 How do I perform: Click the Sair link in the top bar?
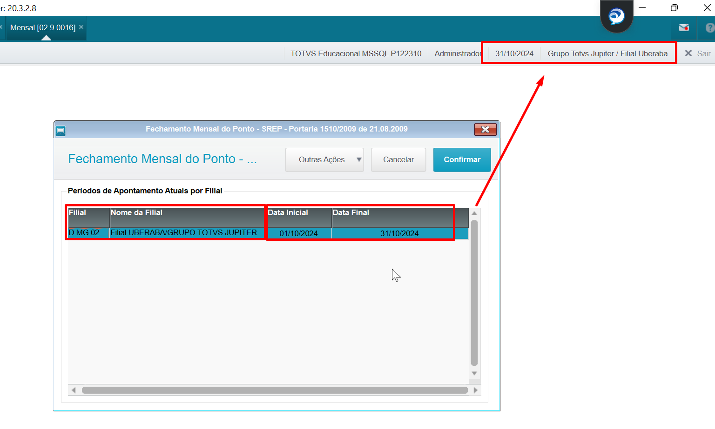pos(704,53)
